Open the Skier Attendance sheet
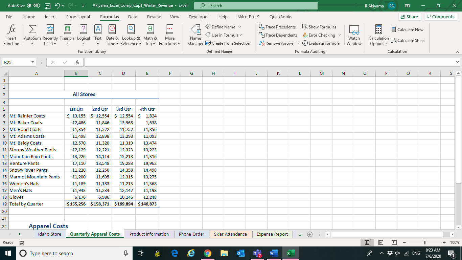 230,234
